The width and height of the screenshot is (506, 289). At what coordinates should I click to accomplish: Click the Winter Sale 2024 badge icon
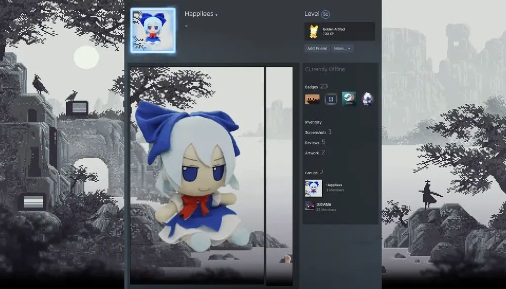coord(349,98)
